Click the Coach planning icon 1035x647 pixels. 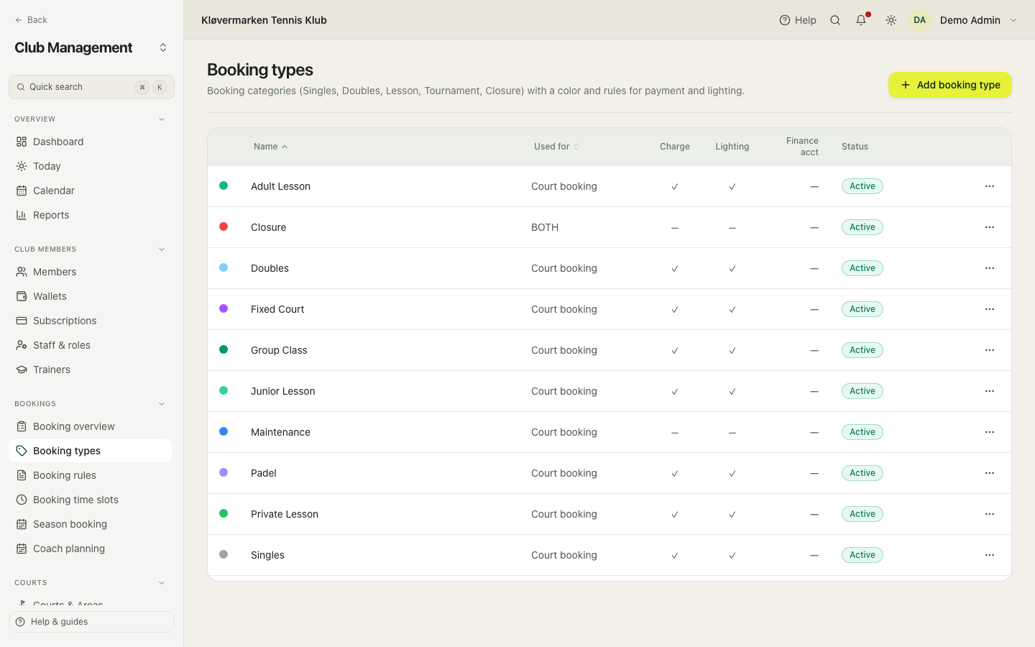(x=22, y=549)
